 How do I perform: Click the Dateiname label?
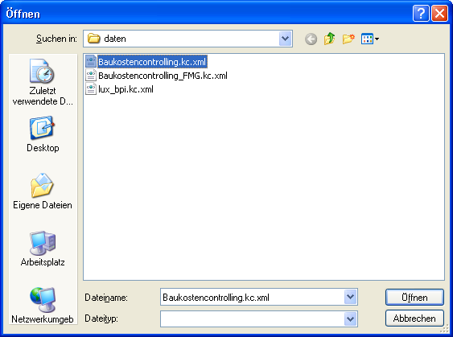pyautogui.click(x=106, y=298)
